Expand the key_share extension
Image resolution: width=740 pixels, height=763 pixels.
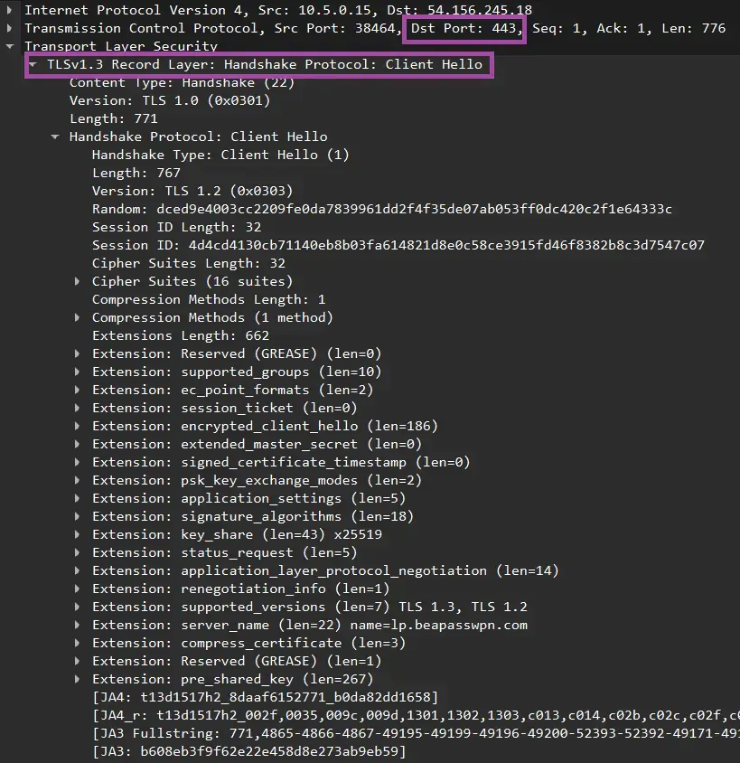(77, 534)
